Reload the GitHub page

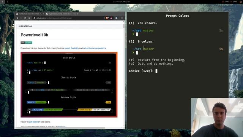tap(25, 18)
